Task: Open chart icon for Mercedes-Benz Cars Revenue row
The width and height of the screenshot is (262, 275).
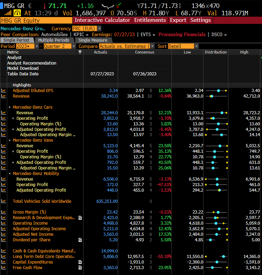Action: (x=3, y=113)
